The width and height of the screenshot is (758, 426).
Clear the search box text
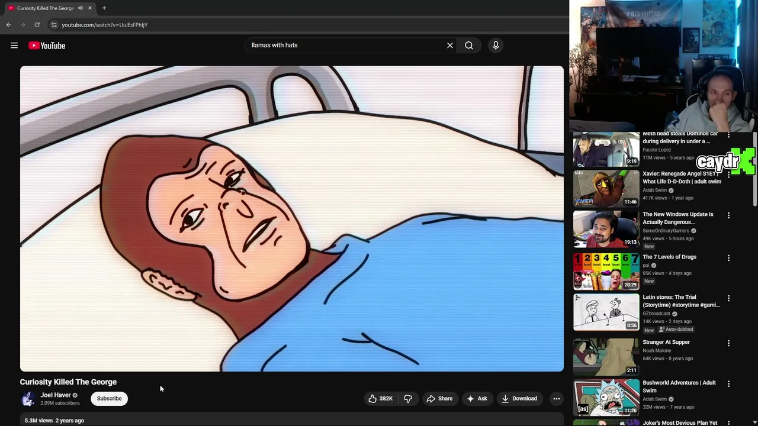[x=450, y=45]
